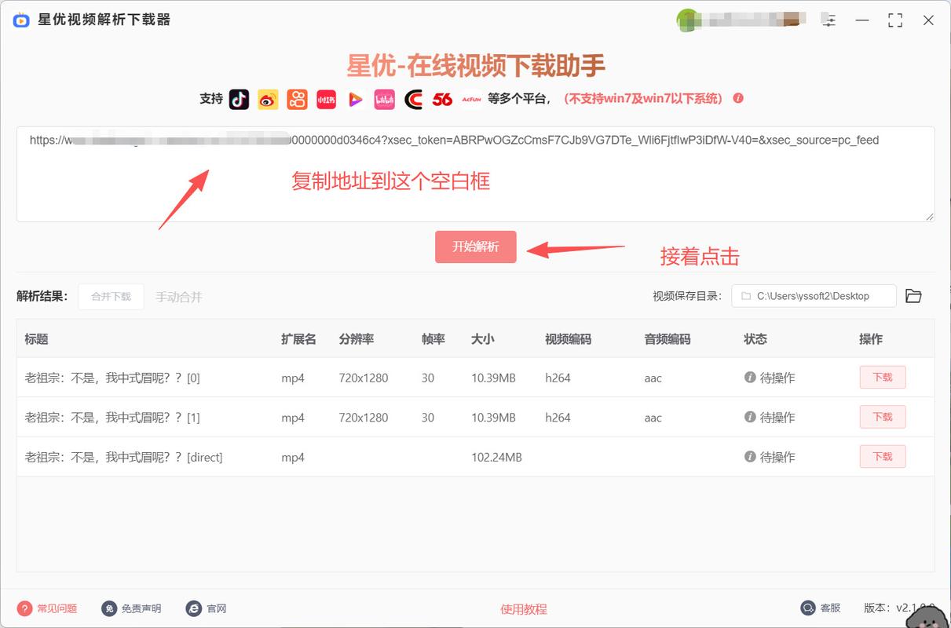Image resolution: width=951 pixels, height=628 pixels.
Task: Click the TikTok platform icon
Action: coord(239,99)
